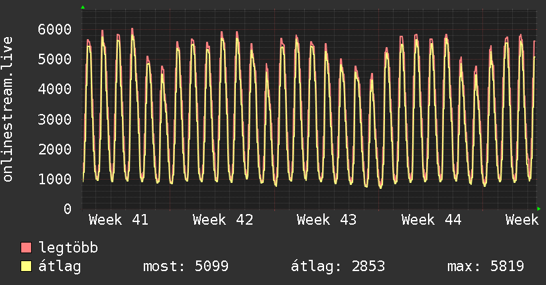Select the legtöbb legend label
546x285 pixels.
[68, 248]
